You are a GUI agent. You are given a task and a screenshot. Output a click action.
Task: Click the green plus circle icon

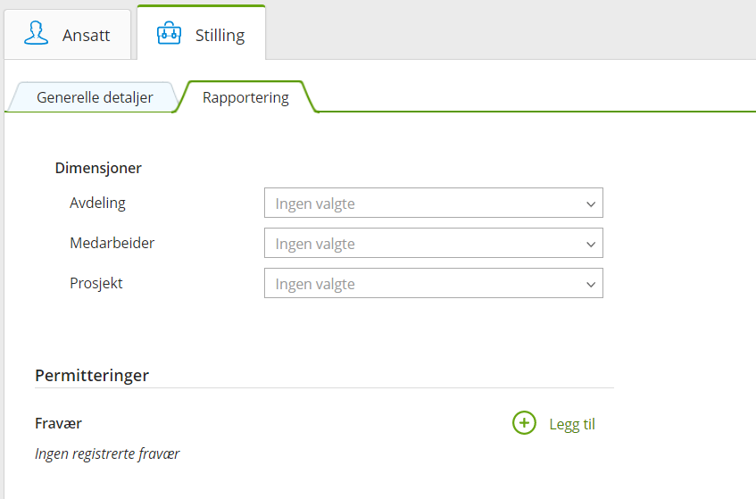pyautogui.click(x=524, y=423)
